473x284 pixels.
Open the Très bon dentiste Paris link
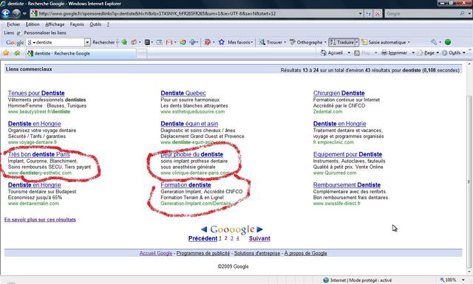click(x=38, y=154)
